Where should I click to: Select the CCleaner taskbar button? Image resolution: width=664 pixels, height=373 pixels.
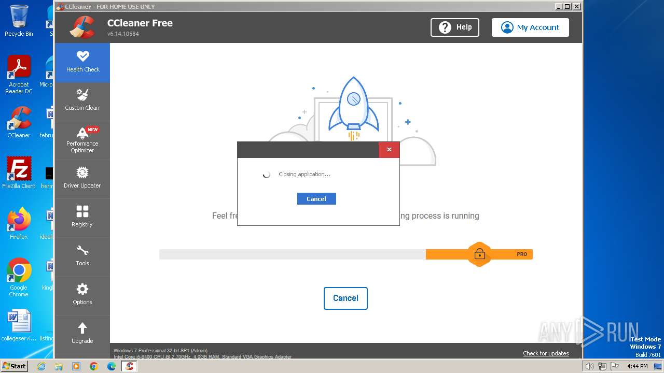(x=129, y=366)
